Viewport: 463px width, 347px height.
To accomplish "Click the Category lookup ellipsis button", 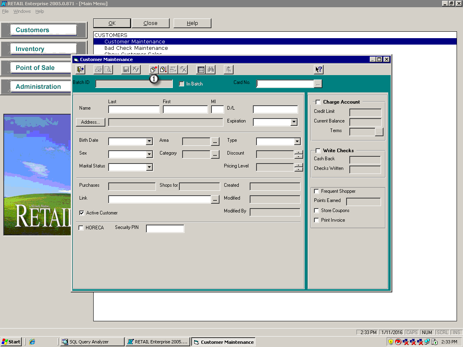I will tap(215, 154).
